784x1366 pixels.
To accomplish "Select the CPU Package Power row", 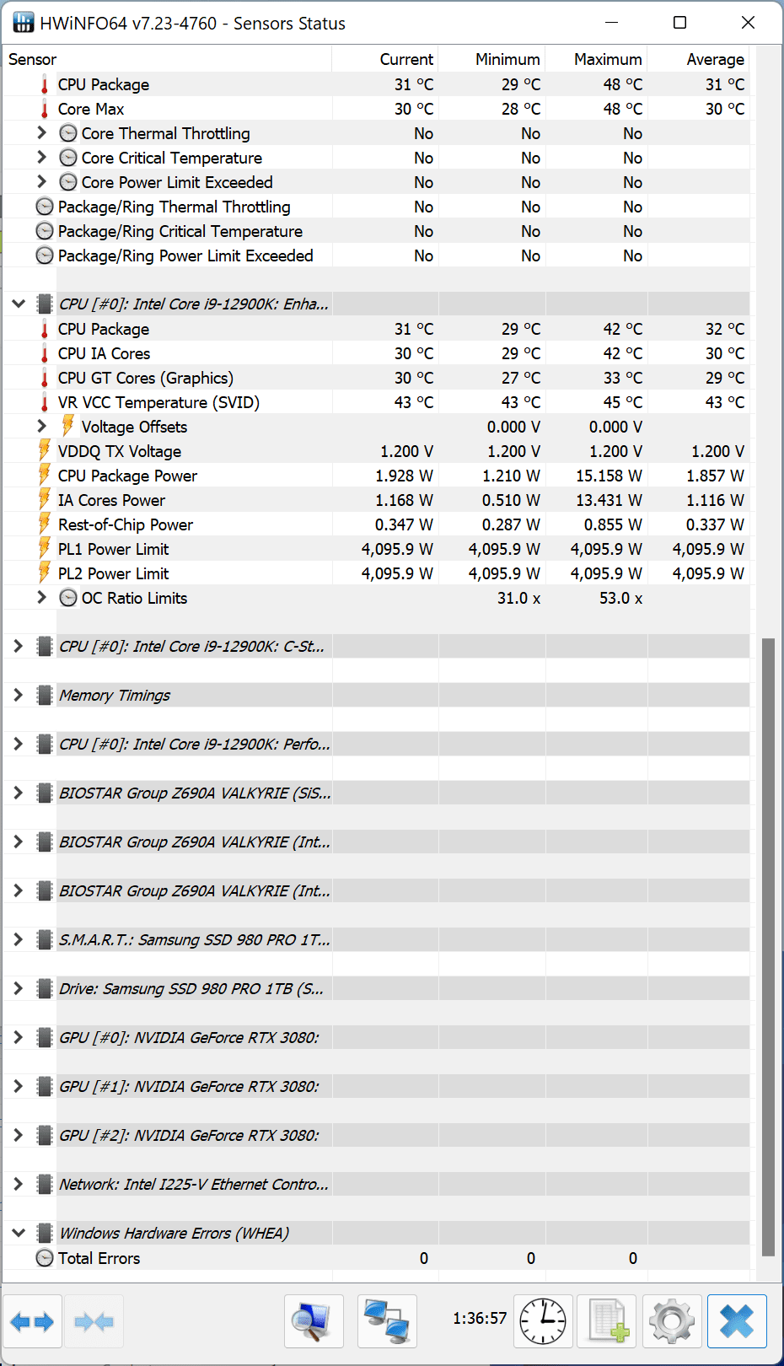I will pos(127,476).
